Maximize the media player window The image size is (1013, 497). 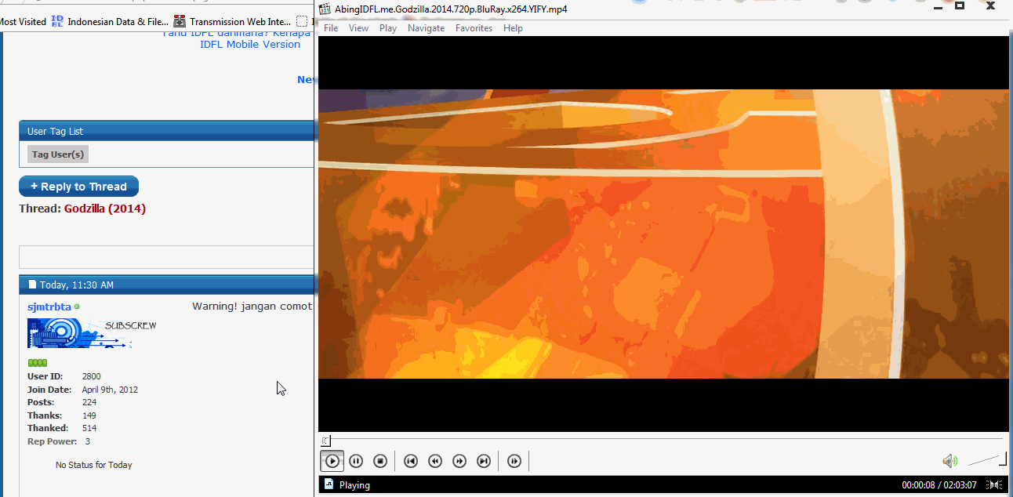tap(960, 5)
